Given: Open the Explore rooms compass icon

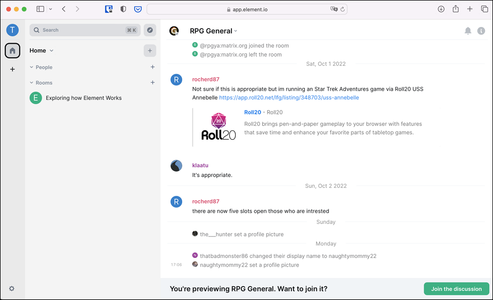Looking at the screenshot, I should tap(150, 30).
